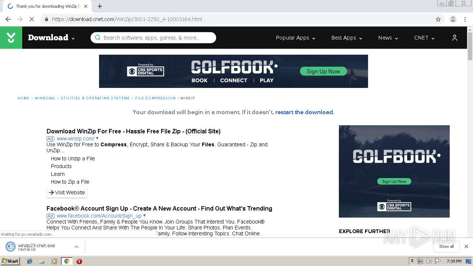This screenshot has width=473, height=266.
Task: Click www.facebook.com/Account/Sign_up URL
Action: click(x=99, y=216)
